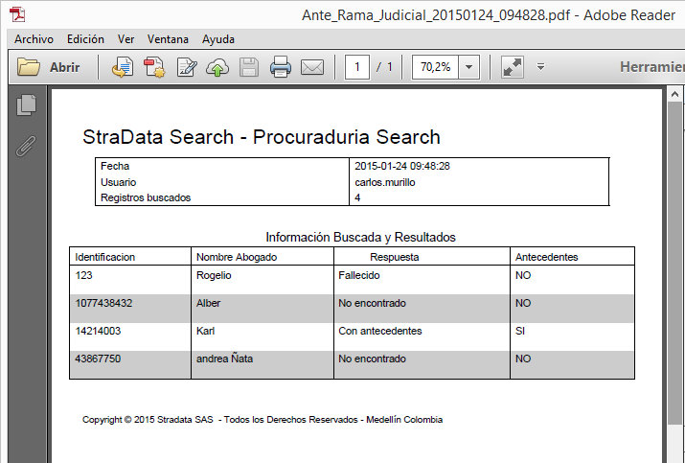Show page thumbnails panel in sidebar
Screen dimensions: 685x463
(26, 104)
